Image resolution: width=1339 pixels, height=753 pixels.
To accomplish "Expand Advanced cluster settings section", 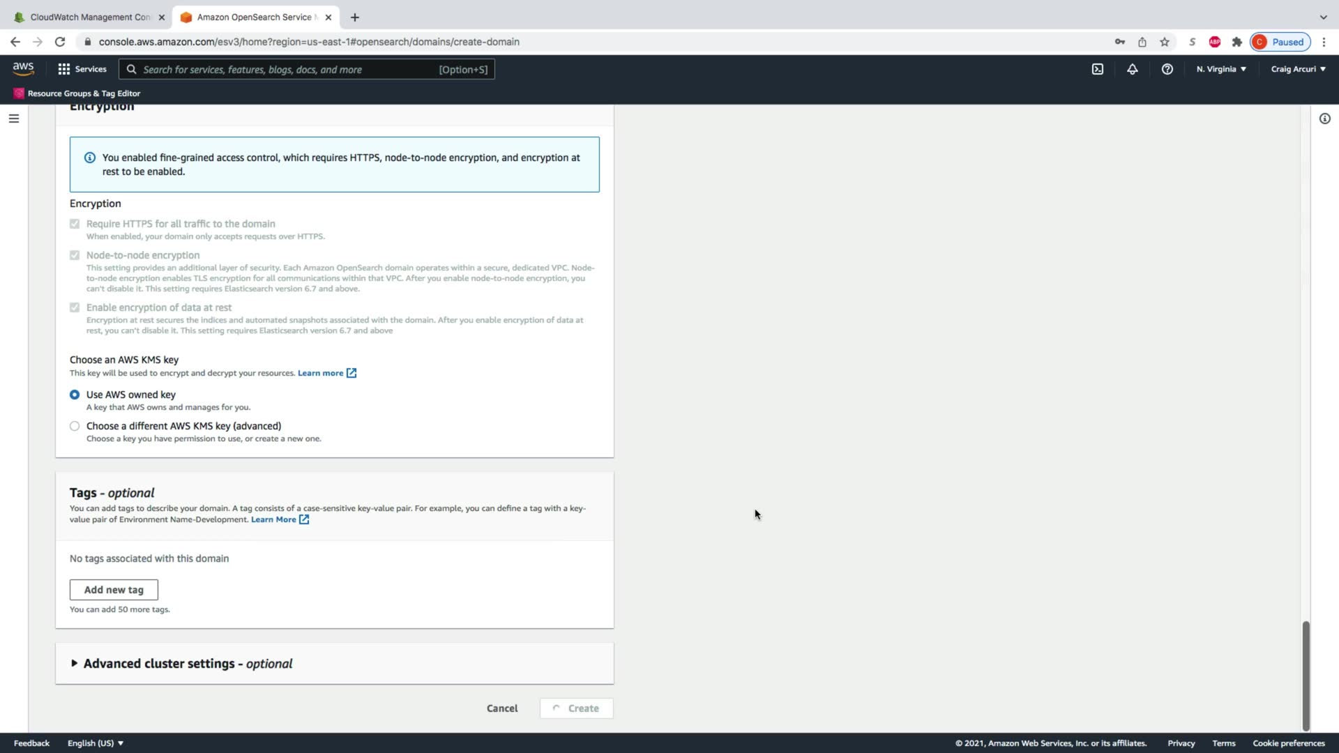I will [x=181, y=664].
